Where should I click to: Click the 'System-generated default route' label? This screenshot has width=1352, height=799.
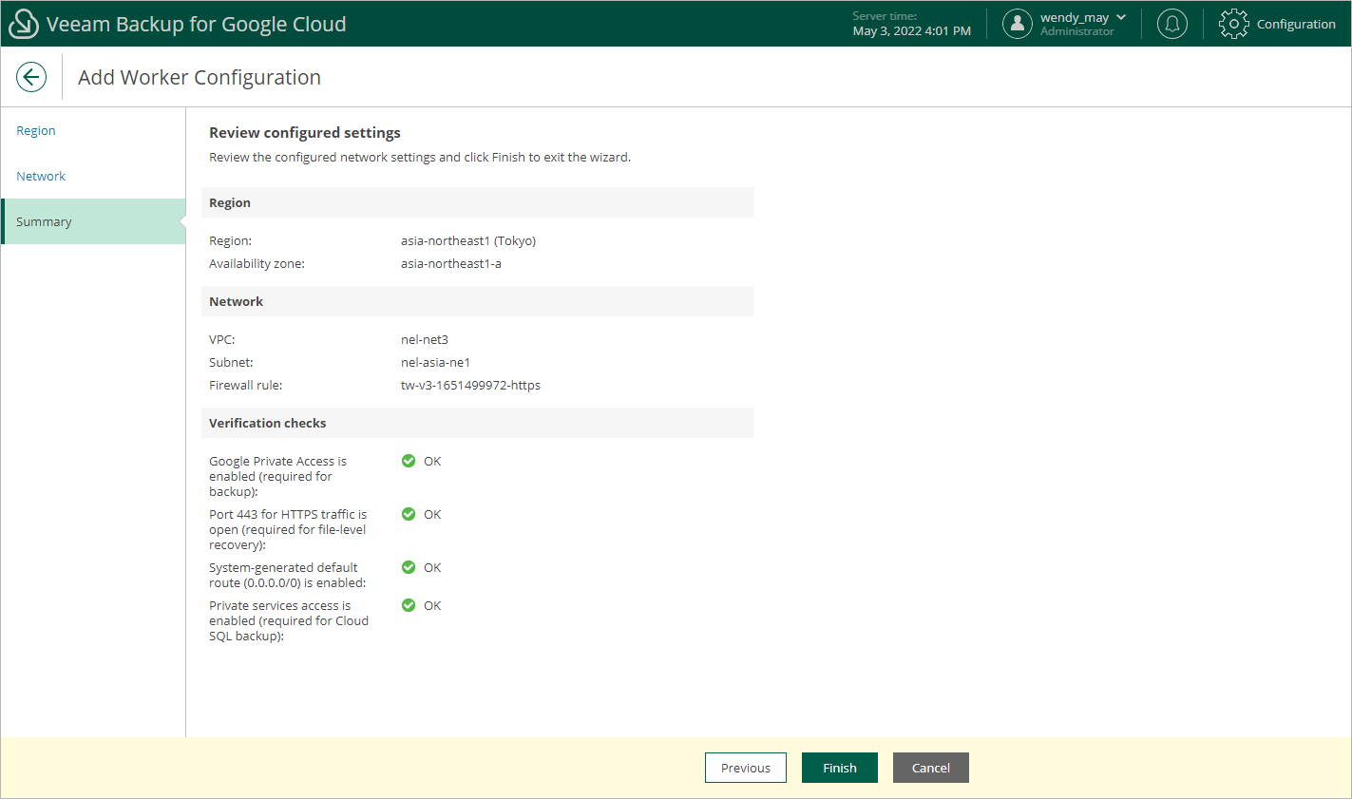coord(287,575)
